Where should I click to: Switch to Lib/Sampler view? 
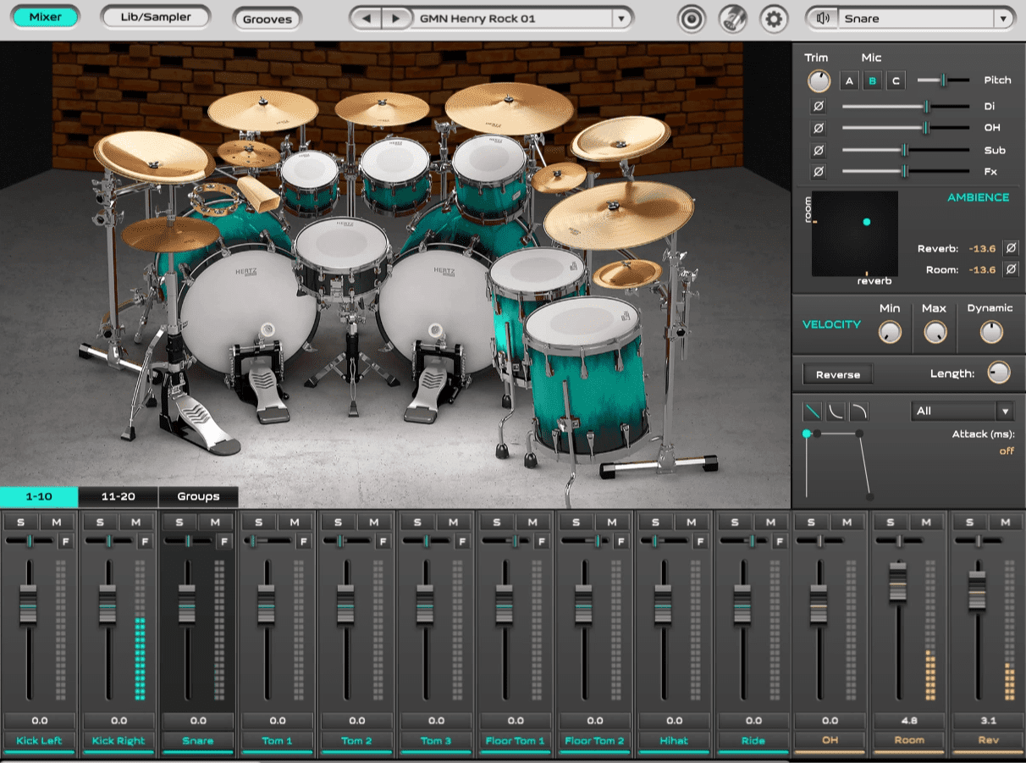tap(157, 17)
